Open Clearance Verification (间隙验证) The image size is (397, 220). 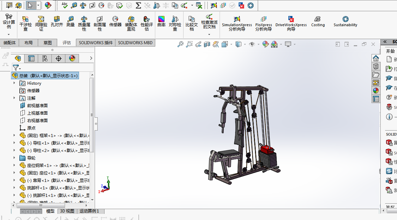41,23
